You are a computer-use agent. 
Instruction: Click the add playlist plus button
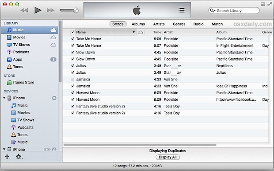(8, 156)
